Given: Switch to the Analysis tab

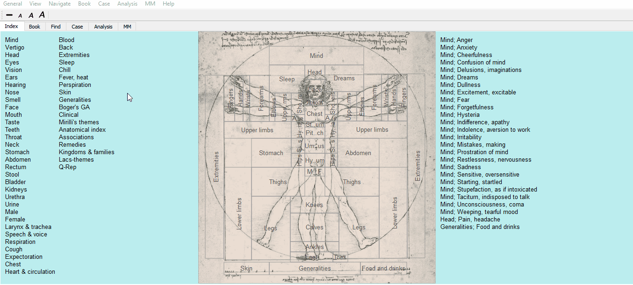Looking at the screenshot, I should (103, 27).
